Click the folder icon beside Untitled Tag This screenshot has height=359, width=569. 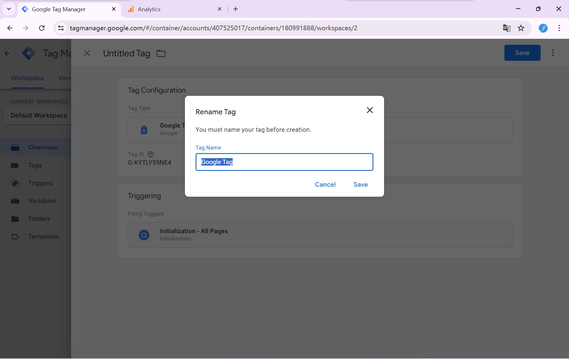161,54
